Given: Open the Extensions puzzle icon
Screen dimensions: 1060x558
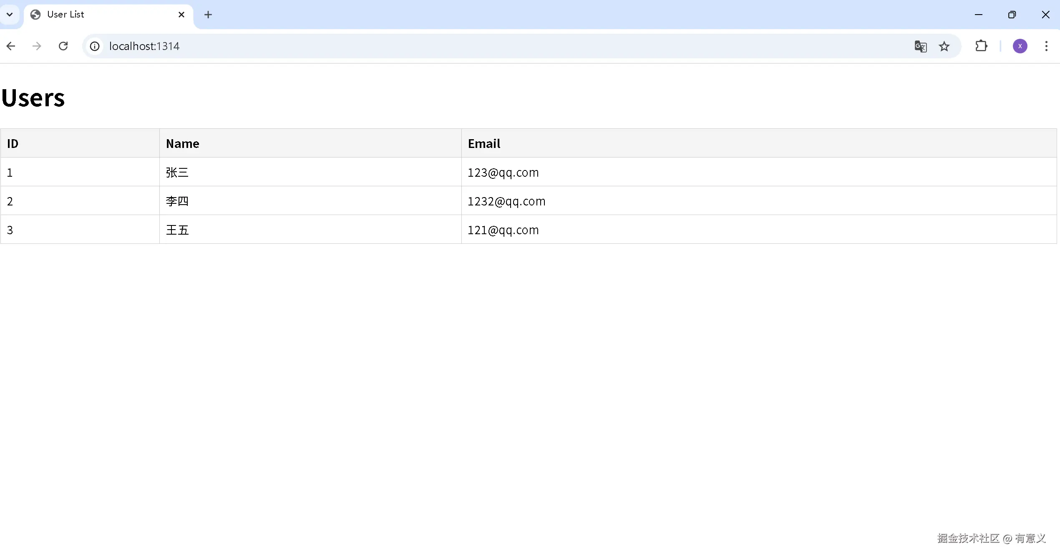Looking at the screenshot, I should [x=981, y=46].
